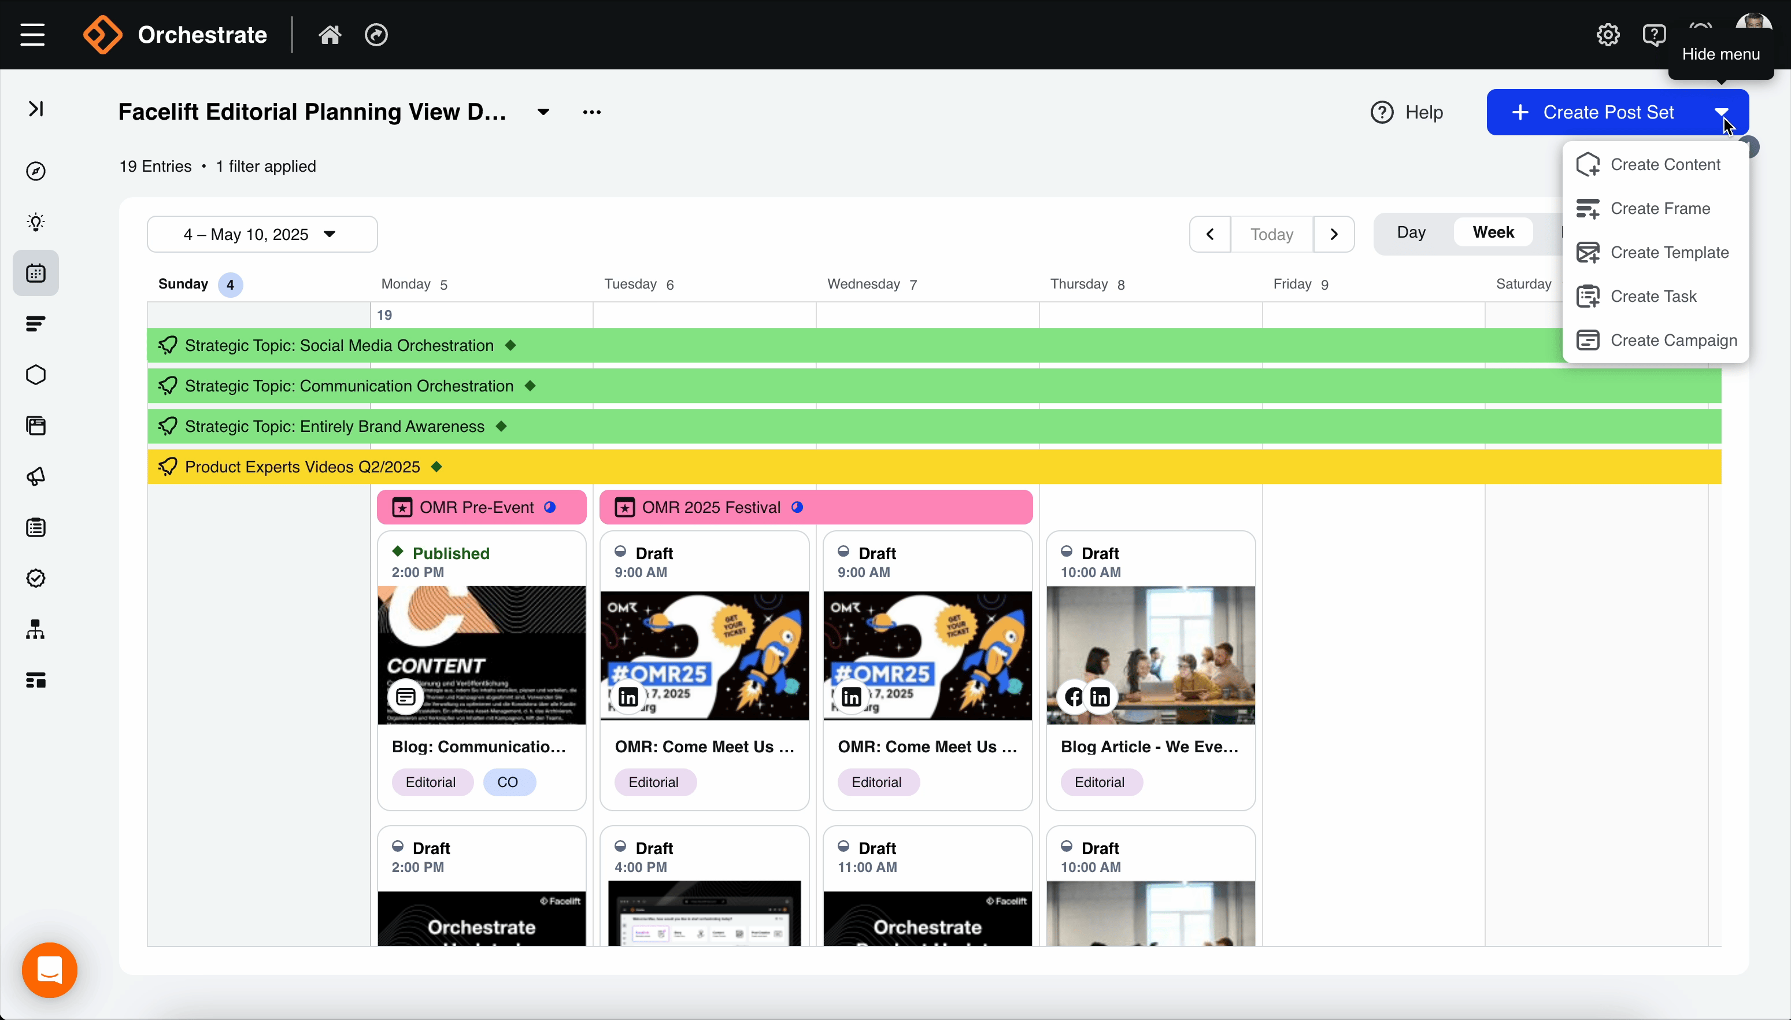The height and width of the screenshot is (1020, 1791).
Task: Open the Help link
Action: 1407,112
